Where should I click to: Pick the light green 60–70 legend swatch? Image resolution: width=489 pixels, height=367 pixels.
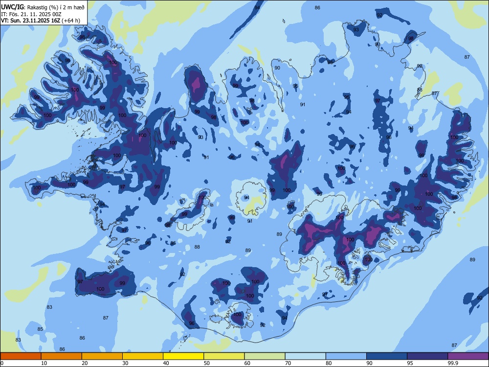(265, 356)
